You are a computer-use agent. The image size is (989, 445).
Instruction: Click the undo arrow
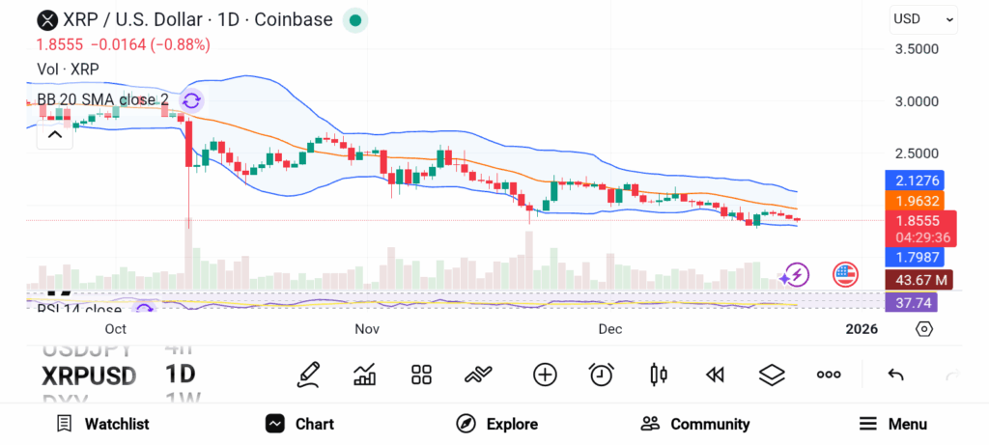[x=895, y=375]
